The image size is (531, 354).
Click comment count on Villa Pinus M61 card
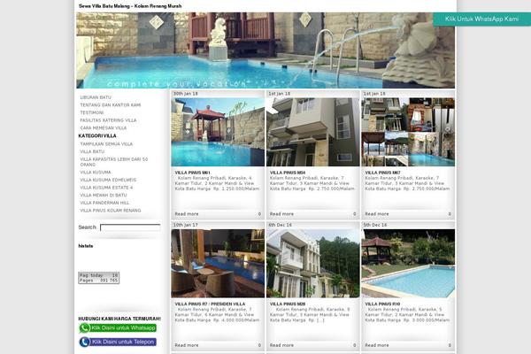tap(259, 214)
